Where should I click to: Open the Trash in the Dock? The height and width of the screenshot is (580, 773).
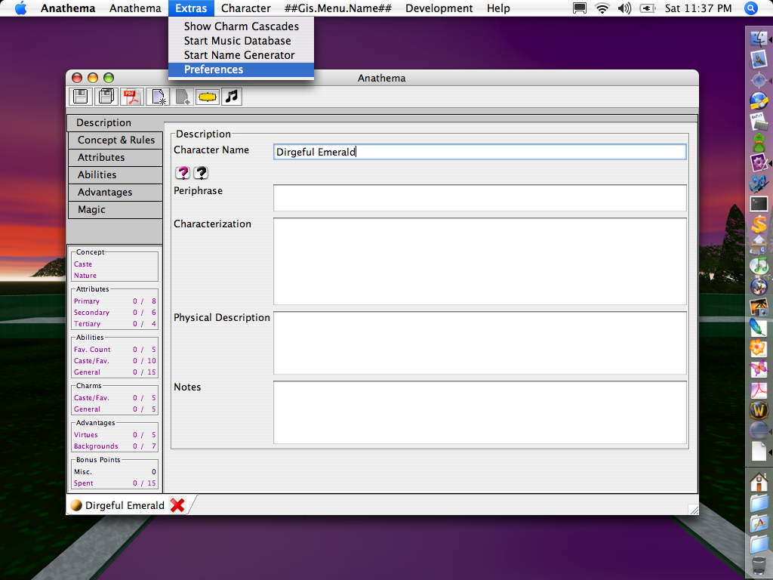(759, 565)
